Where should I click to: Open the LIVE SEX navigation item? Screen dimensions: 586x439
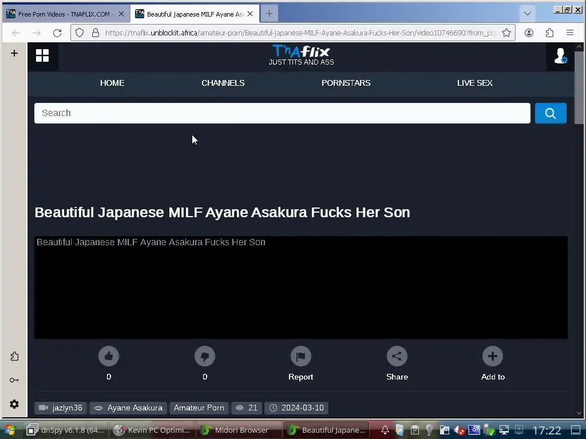click(474, 83)
